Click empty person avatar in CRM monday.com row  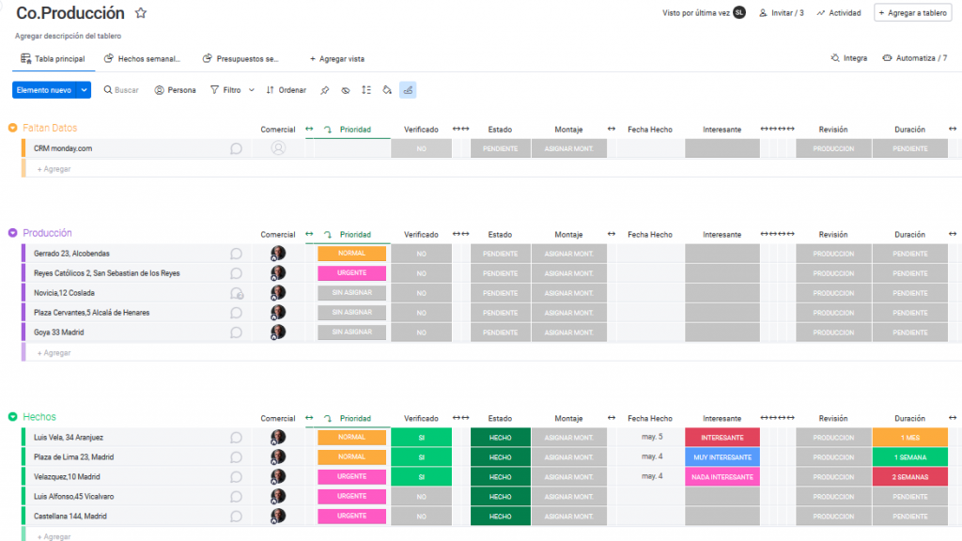point(278,148)
